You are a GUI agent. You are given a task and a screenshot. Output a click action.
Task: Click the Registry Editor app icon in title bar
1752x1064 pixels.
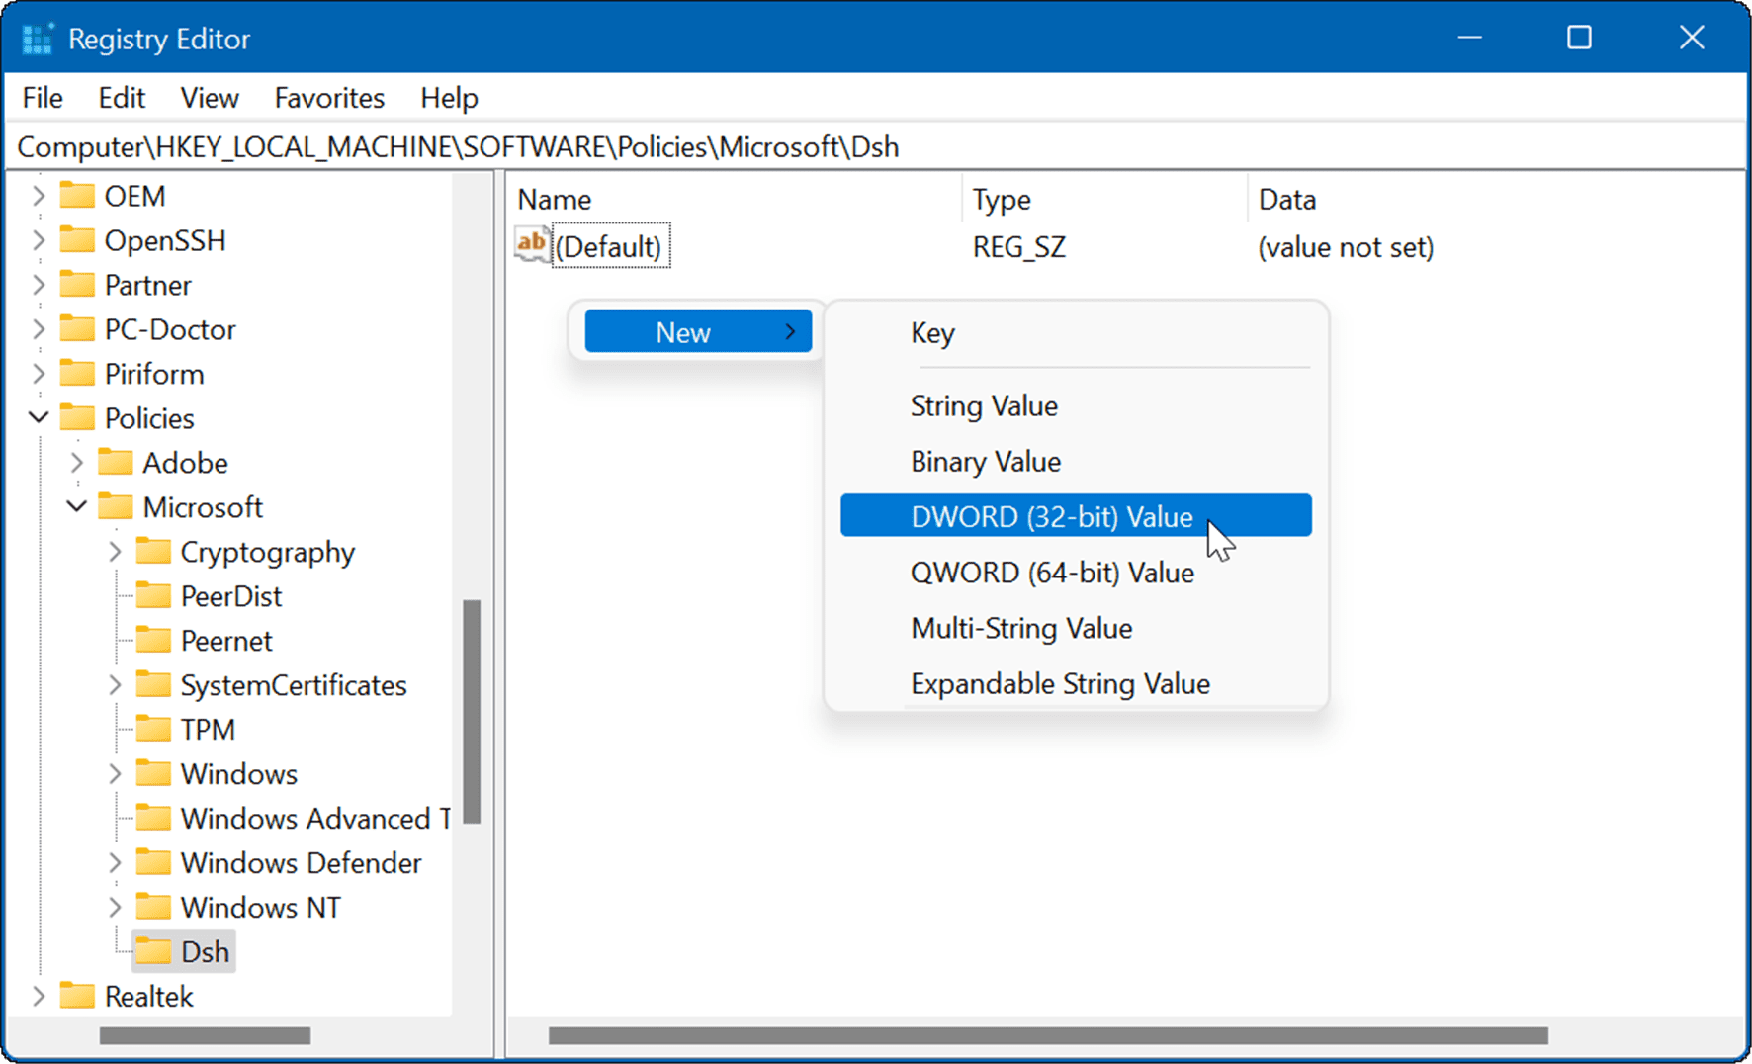[36, 38]
